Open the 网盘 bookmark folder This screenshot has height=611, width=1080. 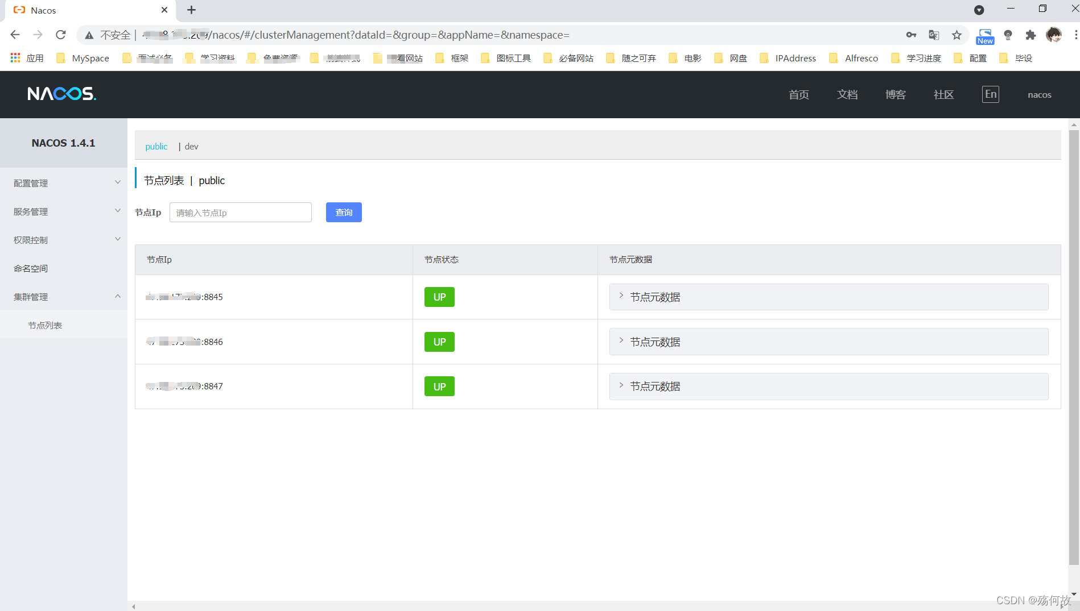coord(731,58)
